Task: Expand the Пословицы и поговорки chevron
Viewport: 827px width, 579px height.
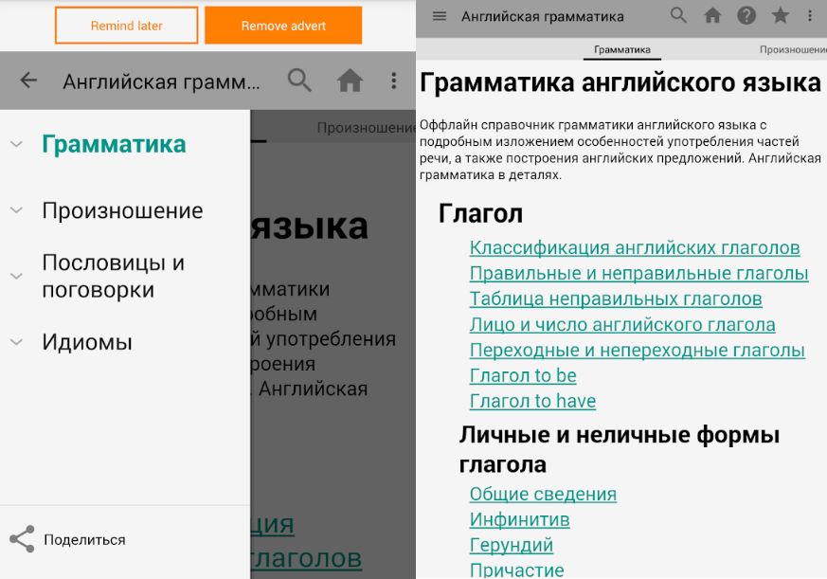Action: 16,276
